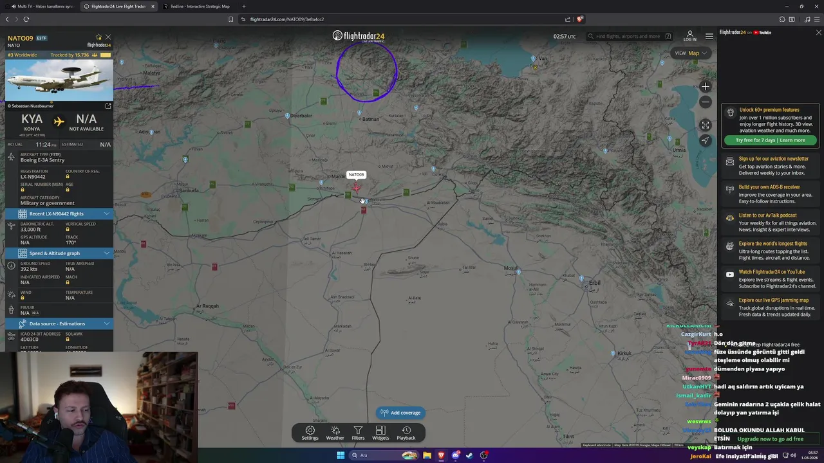Open flight Playback
The image size is (824, 463).
tap(406, 433)
